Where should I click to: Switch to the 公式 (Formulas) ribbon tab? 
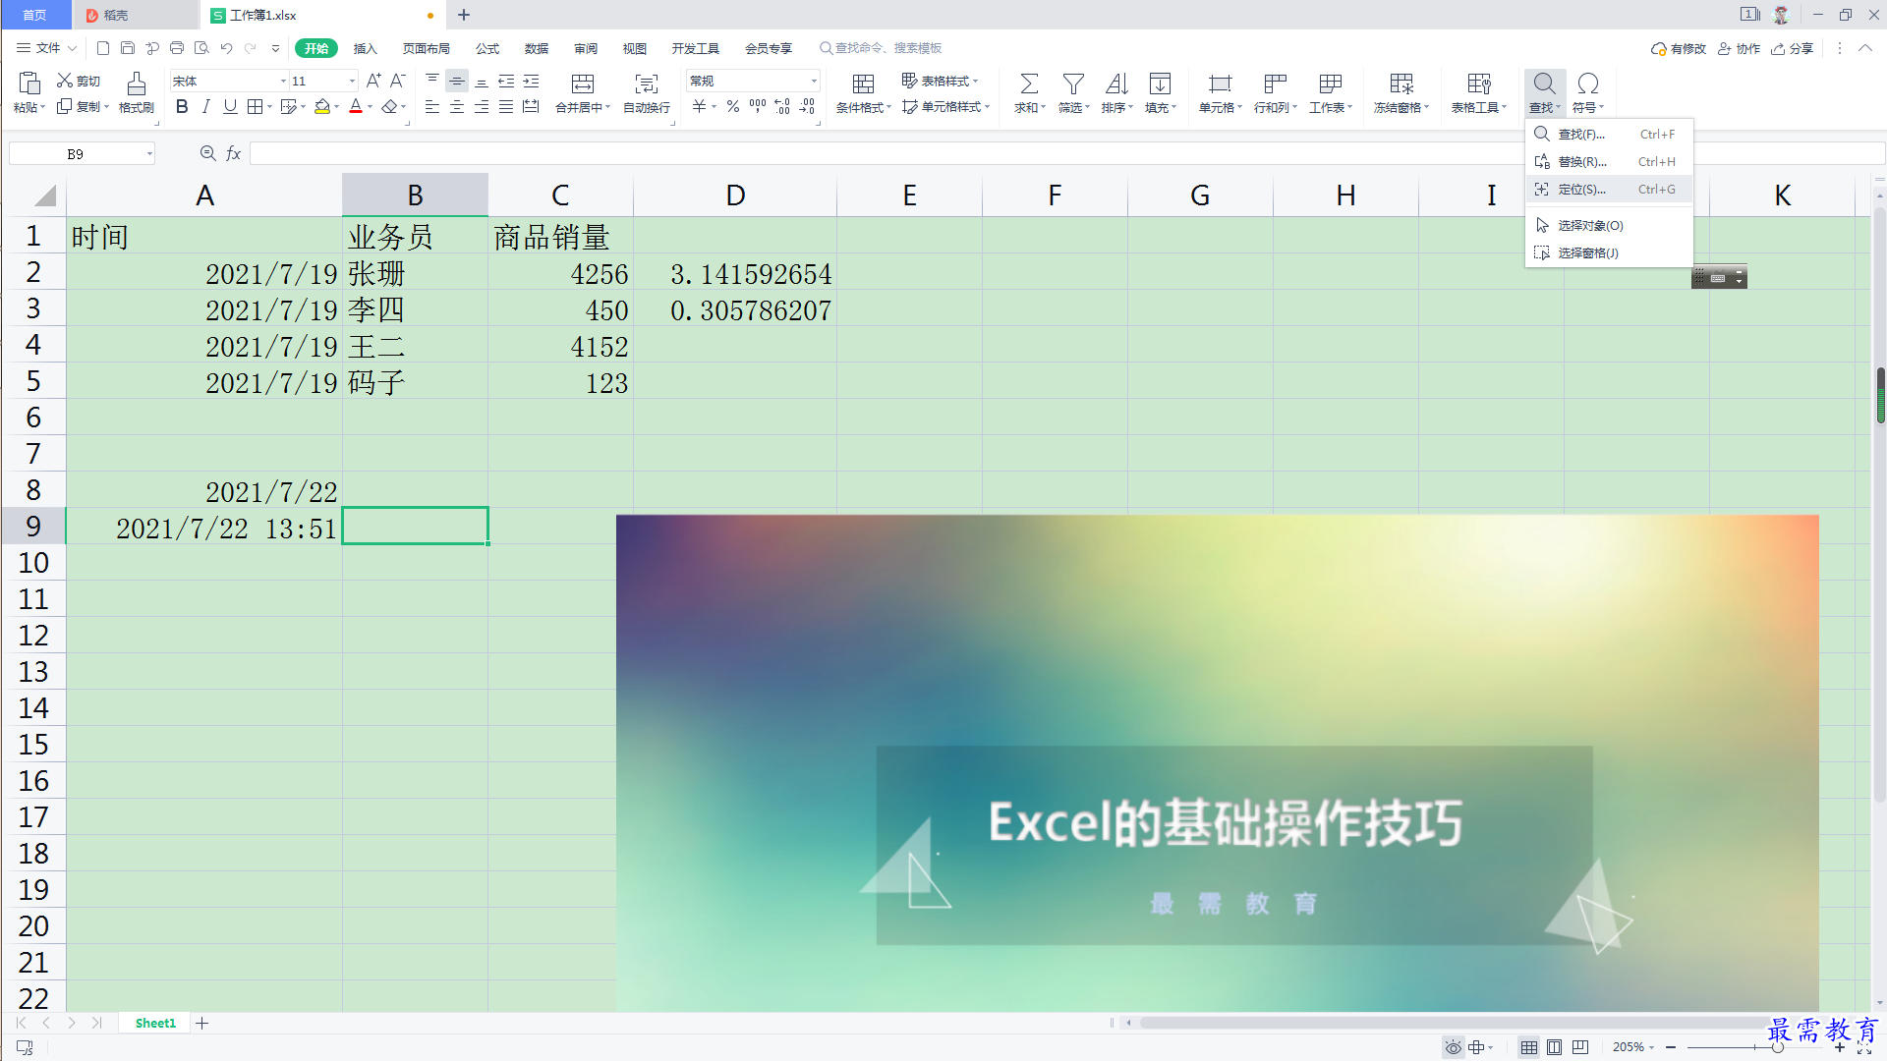pos(487,48)
